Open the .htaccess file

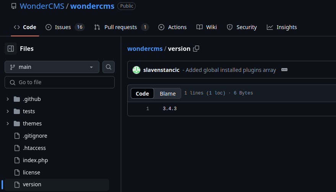coord(34,148)
